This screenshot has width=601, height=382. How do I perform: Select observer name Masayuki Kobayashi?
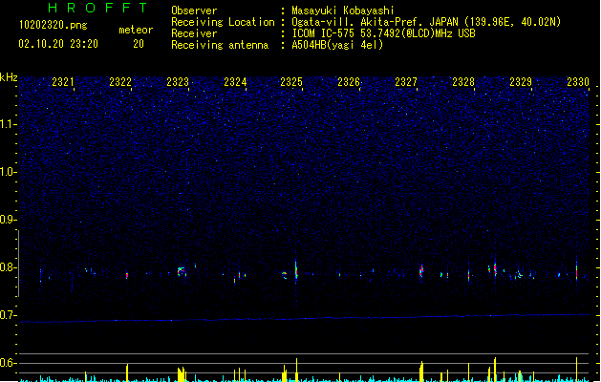click(343, 11)
